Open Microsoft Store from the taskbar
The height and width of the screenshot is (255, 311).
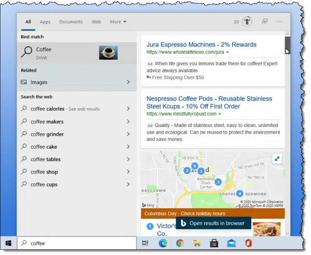click(x=214, y=243)
